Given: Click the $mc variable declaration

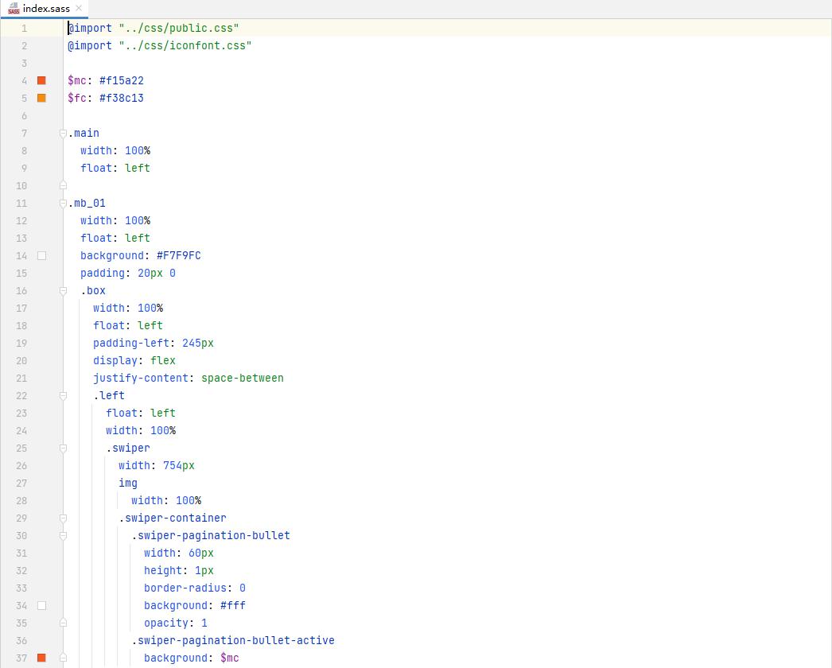Looking at the screenshot, I should click(77, 80).
